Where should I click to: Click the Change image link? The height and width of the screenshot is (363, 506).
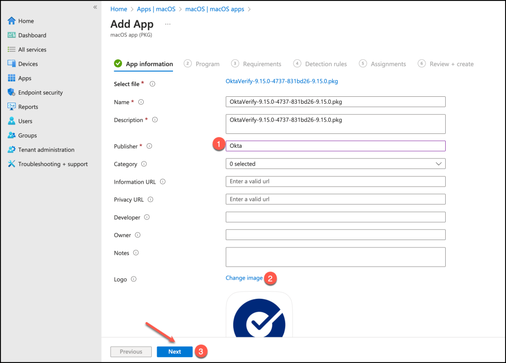click(244, 278)
